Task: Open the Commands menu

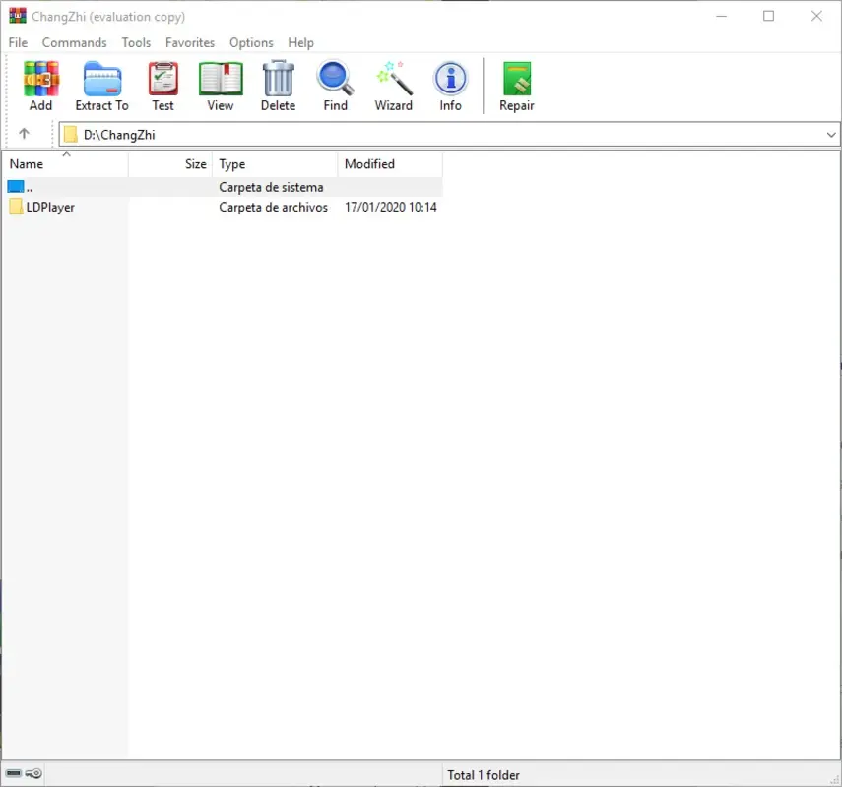Action: point(74,42)
